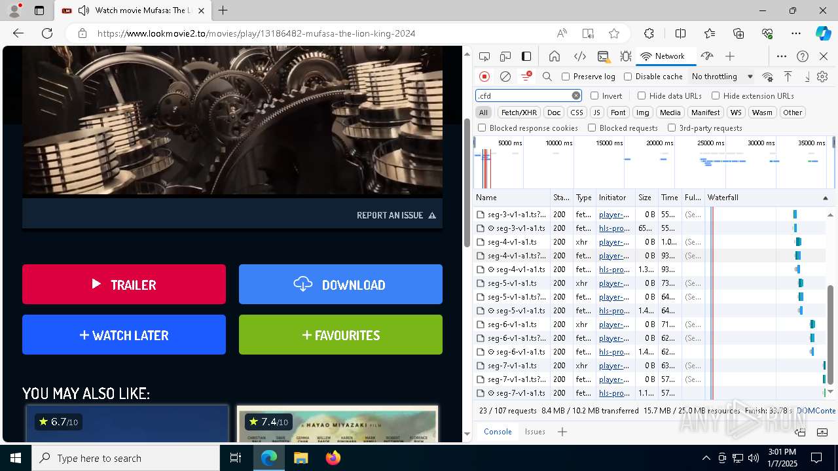Import a HAR file with the up arrow
This screenshot has width=838, height=471.
[788, 77]
